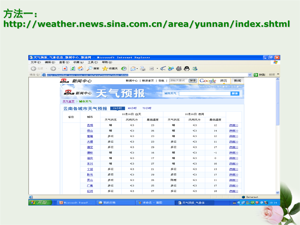Open the History clock icon

tap(124, 69)
